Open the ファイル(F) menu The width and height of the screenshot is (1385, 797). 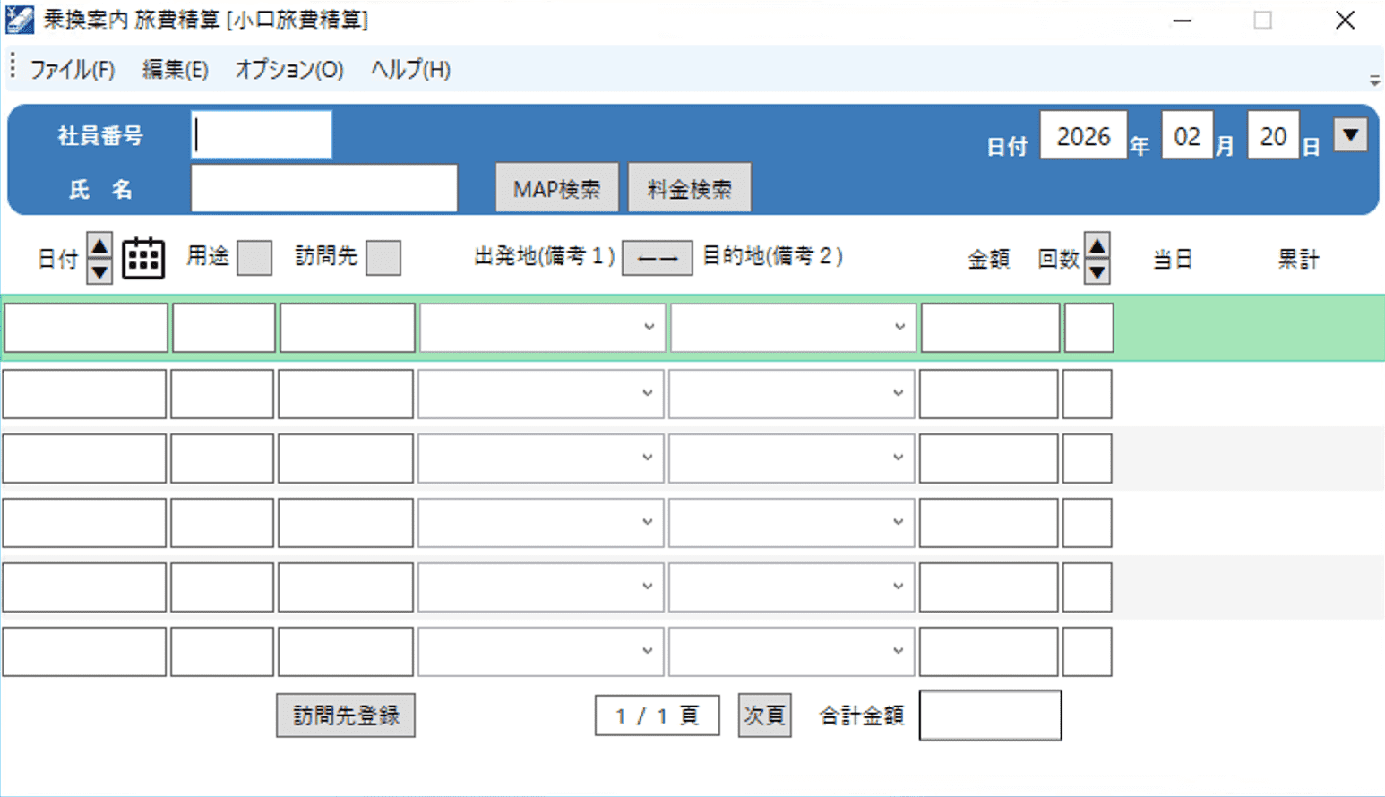click(73, 70)
